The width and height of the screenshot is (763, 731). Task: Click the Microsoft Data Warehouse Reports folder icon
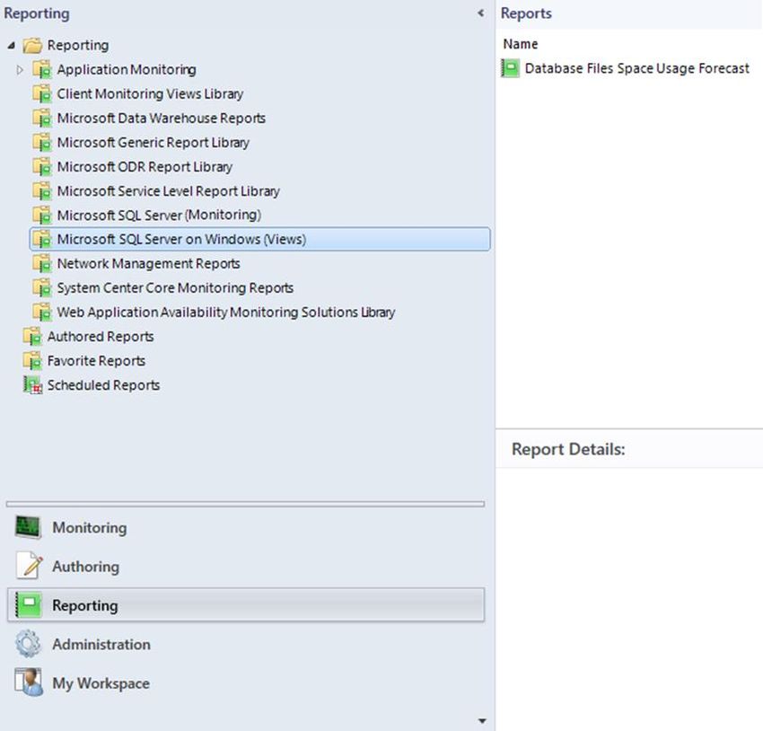tap(42, 119)
